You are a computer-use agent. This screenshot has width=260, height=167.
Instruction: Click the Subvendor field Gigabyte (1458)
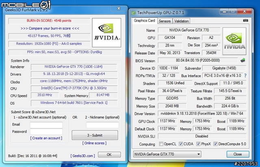point(224,68)
